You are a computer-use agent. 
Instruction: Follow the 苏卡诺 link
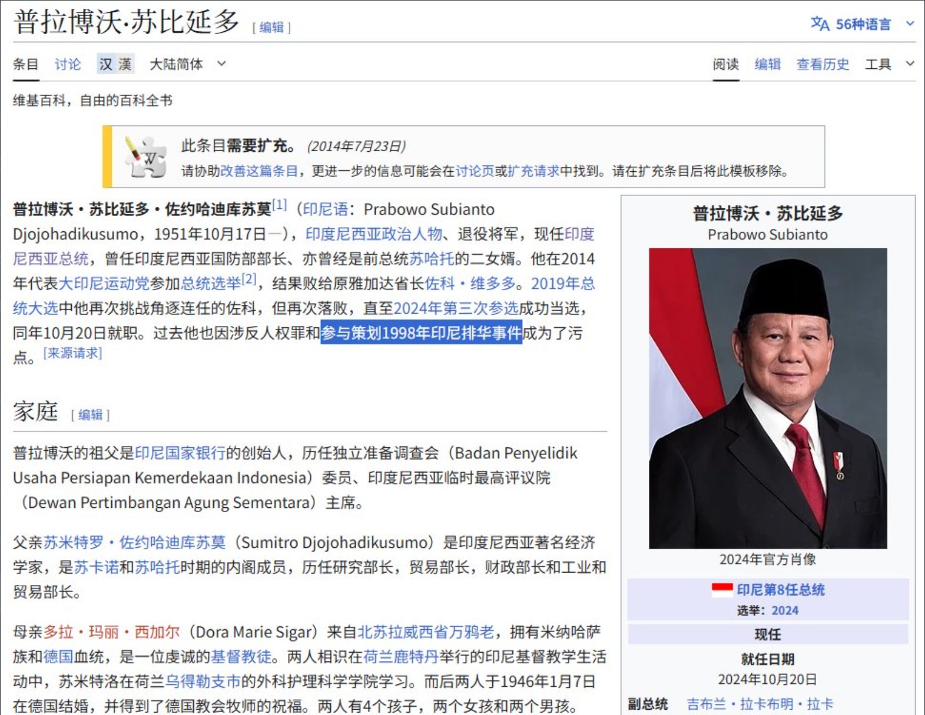click(96, 567)
